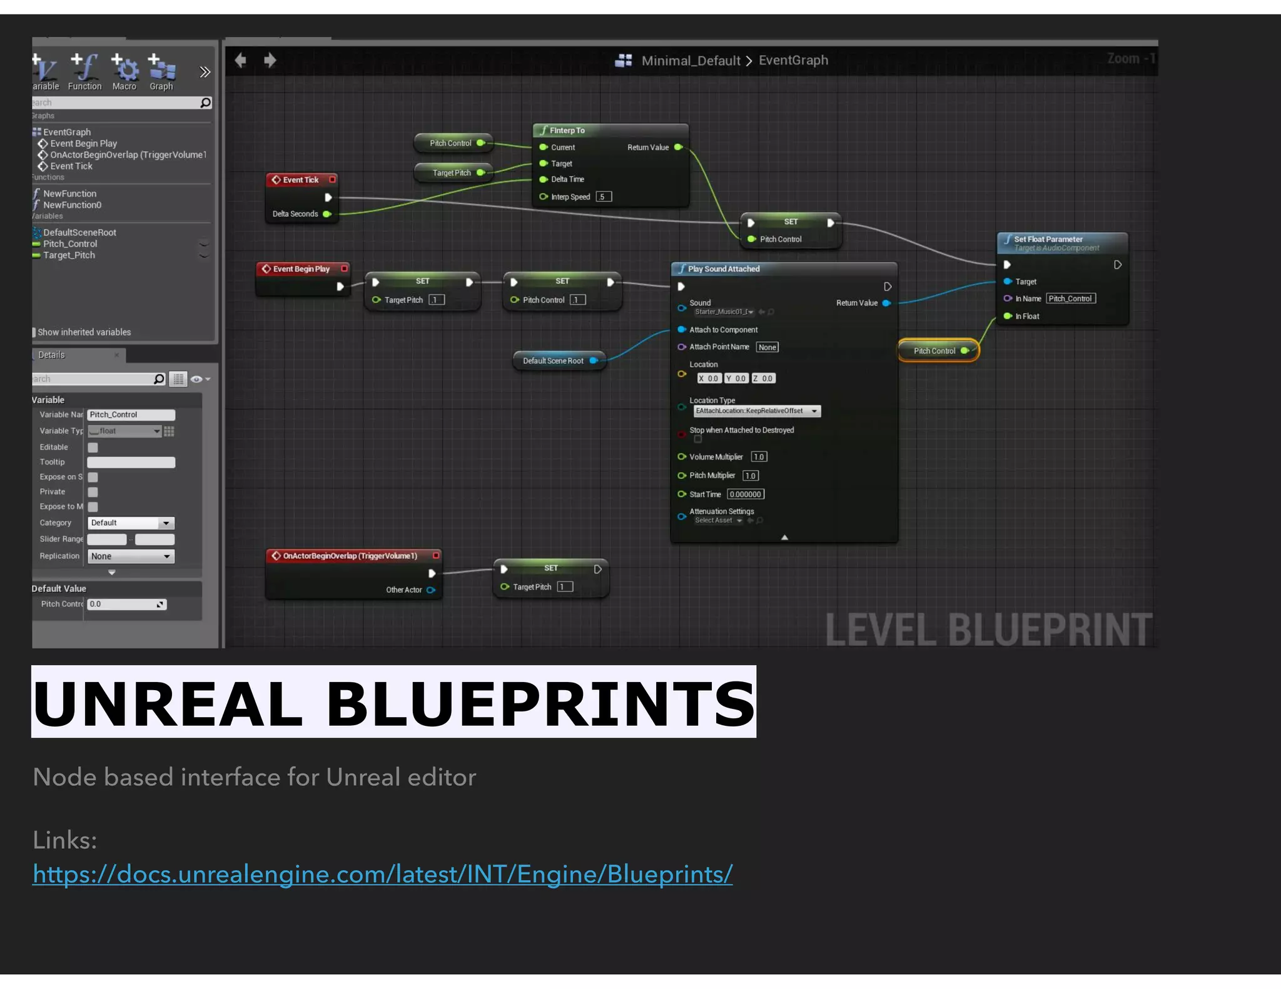Expand the toolbar overflow chevrons
This screenshot has height=989, width=1281.
click(205, 72)
